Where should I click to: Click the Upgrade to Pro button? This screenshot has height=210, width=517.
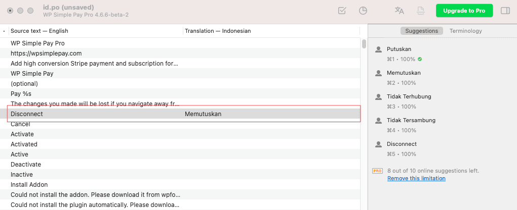(x=464, y=11)
